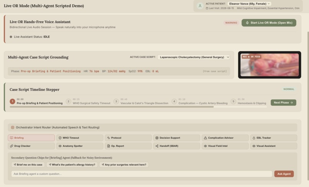Click the share icon on Handoff (SBAR)
Screen dimensions: 309x187
(x=157, y=146)
